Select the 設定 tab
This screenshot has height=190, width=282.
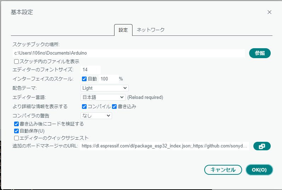tap(123, 30)
